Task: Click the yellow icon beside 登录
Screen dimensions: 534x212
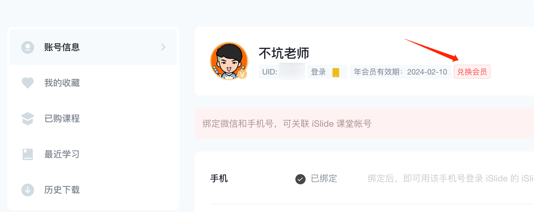Action: (x=336, y=72)
